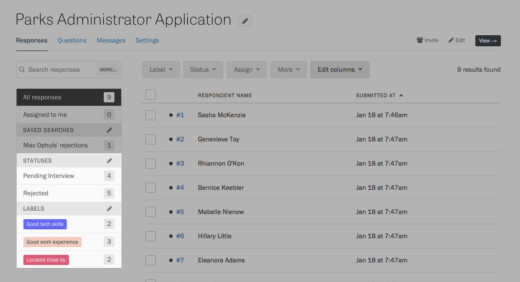Open response #6 link
520x282 pixels.
click(180, 236)
